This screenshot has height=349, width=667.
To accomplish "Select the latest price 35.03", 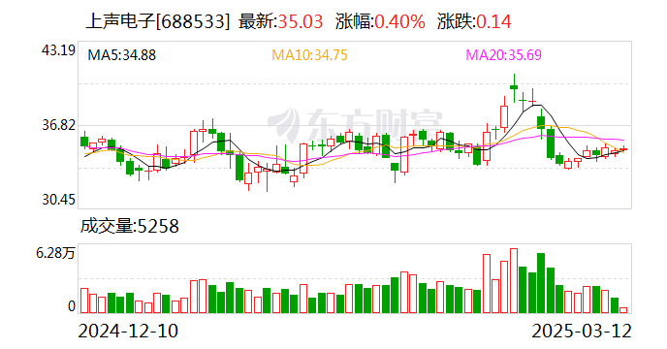I will pyautogui.click(x=301, y=21).
